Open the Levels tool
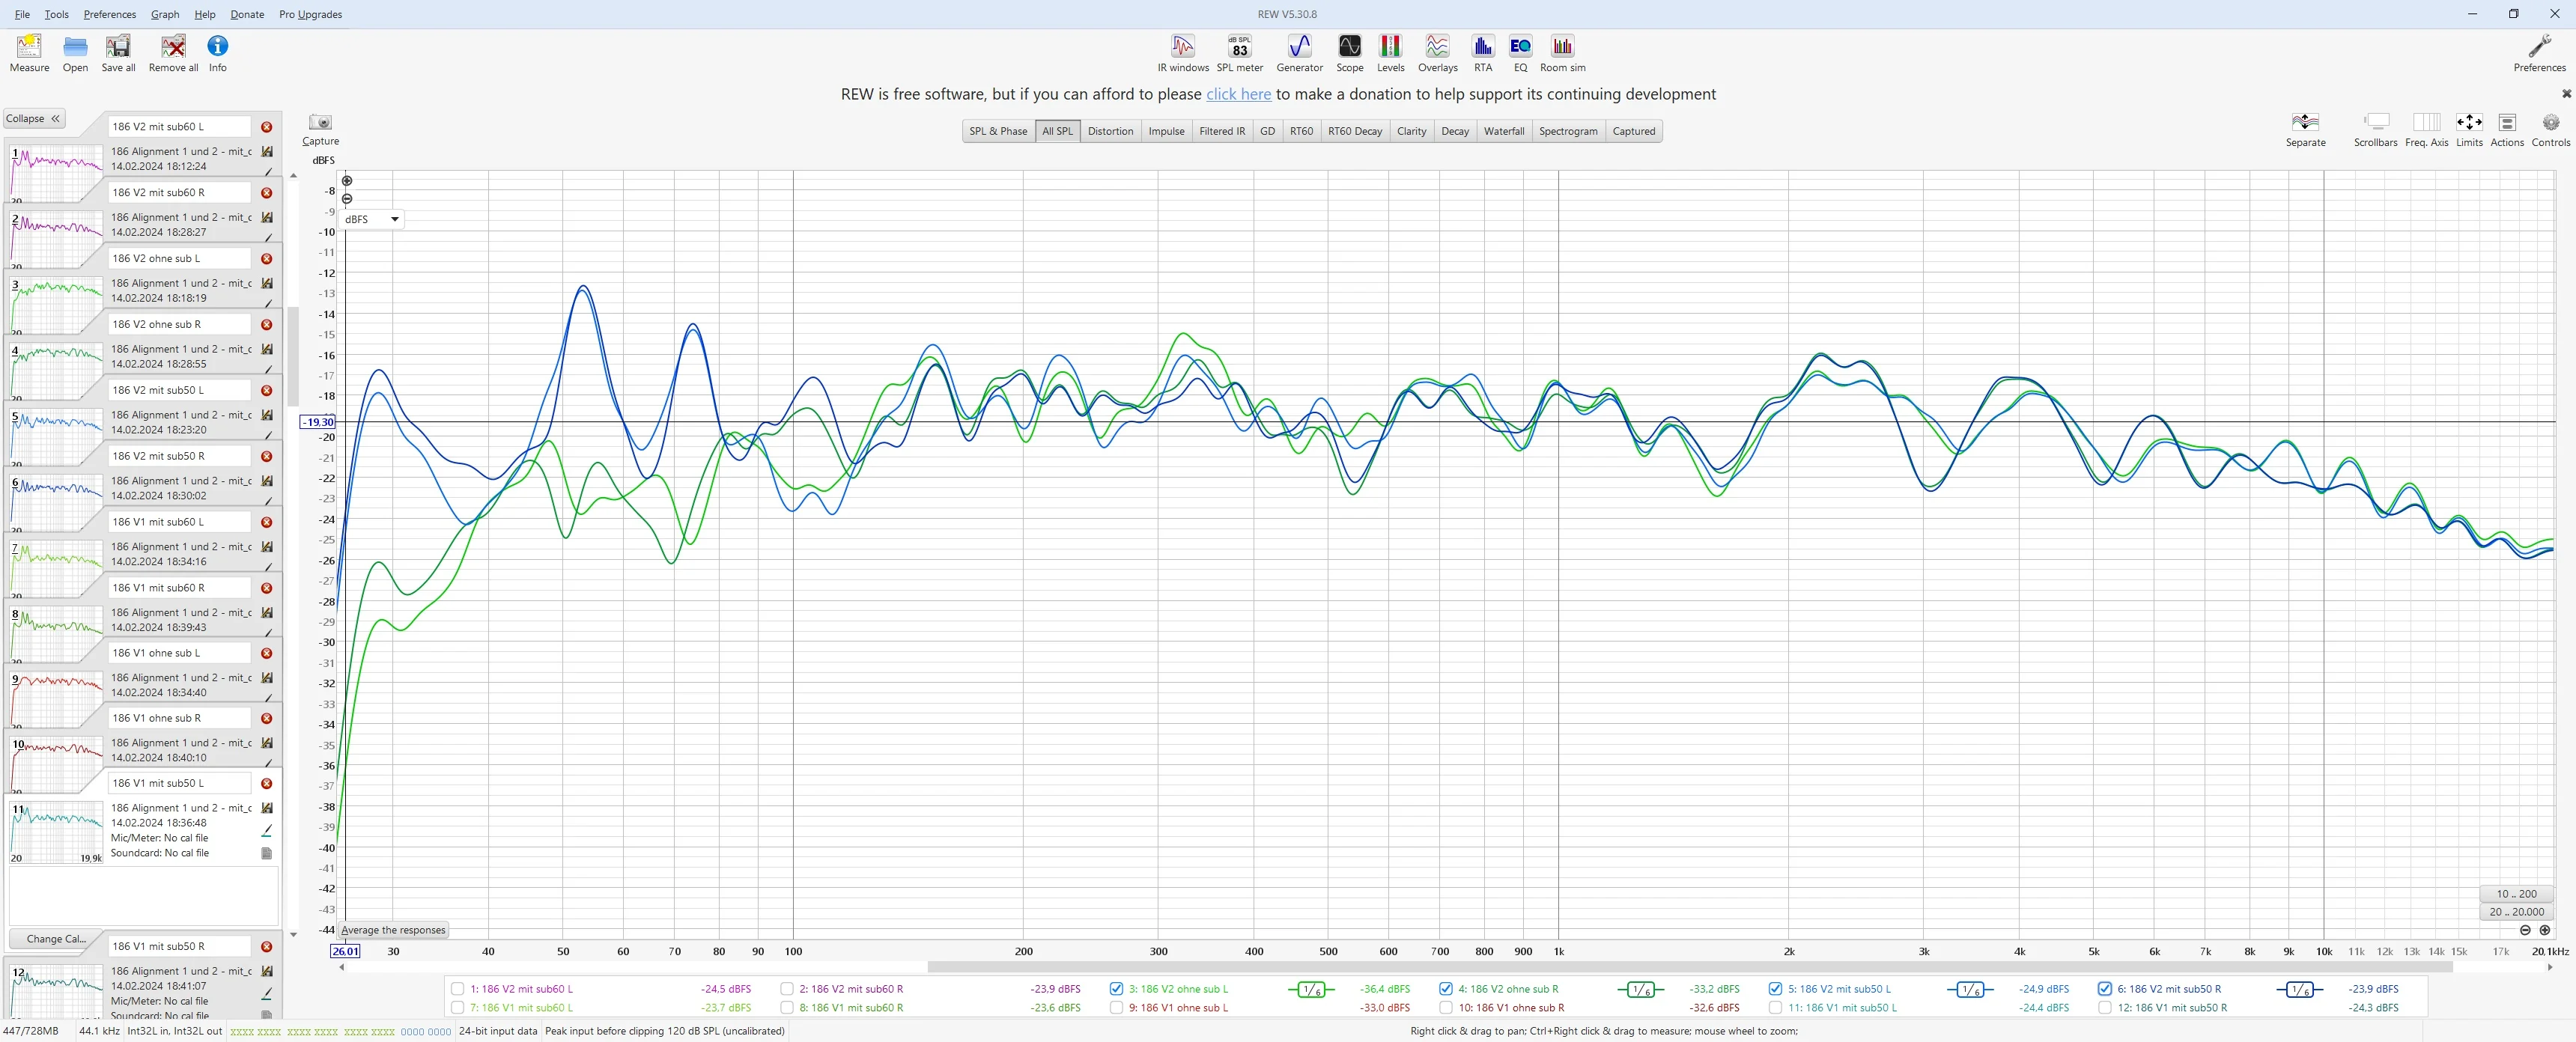This screenshot has width=2576, height=1042. pos(1390,53)
